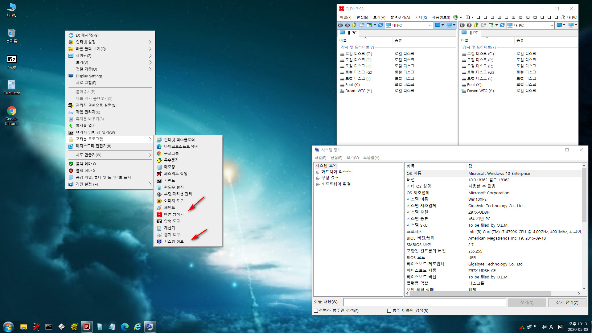Expand the components tree node

[318, 178]
